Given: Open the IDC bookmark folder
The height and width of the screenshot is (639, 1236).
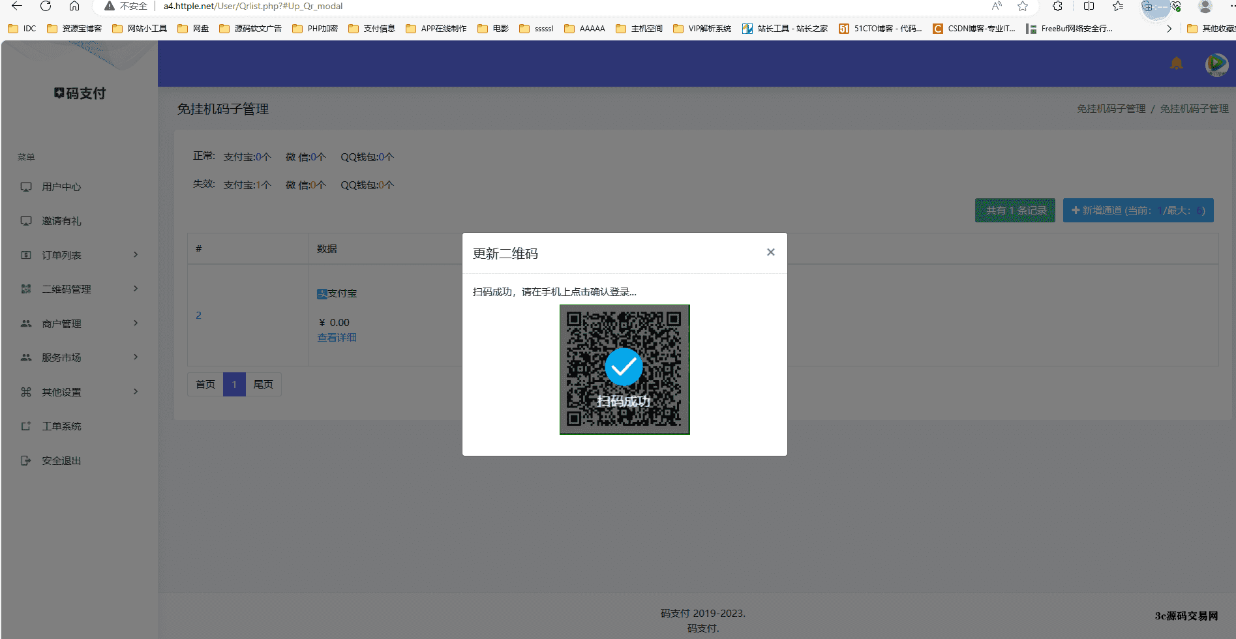Looking at the screenshot, I should 22,29.
